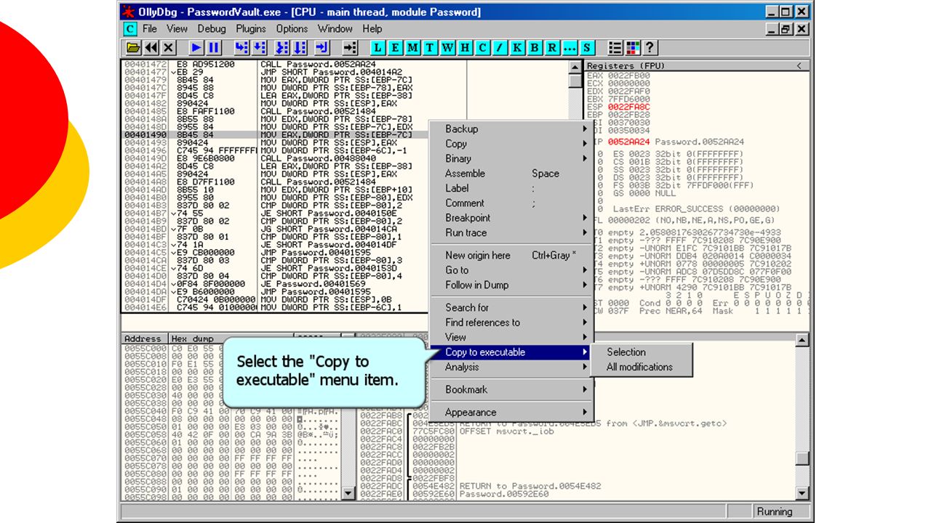Expand the Backup submenu

pos(512,129)
